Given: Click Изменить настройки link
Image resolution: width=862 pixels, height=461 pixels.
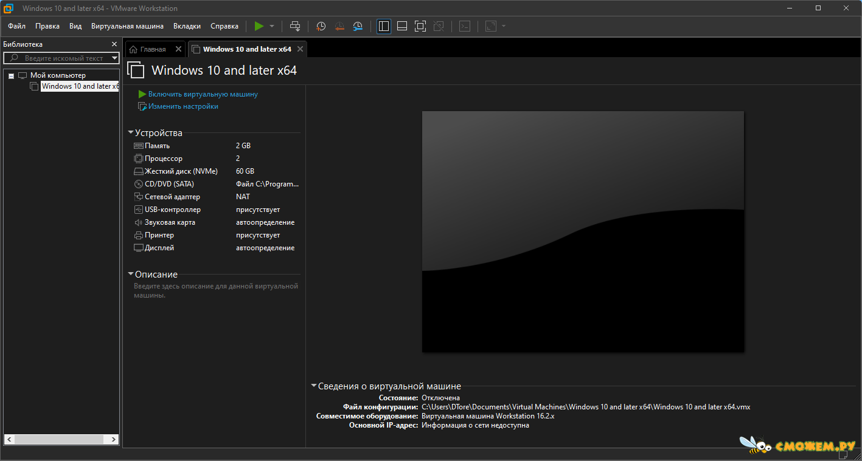Looking at the screenshot, I should (x=183, y=106).
